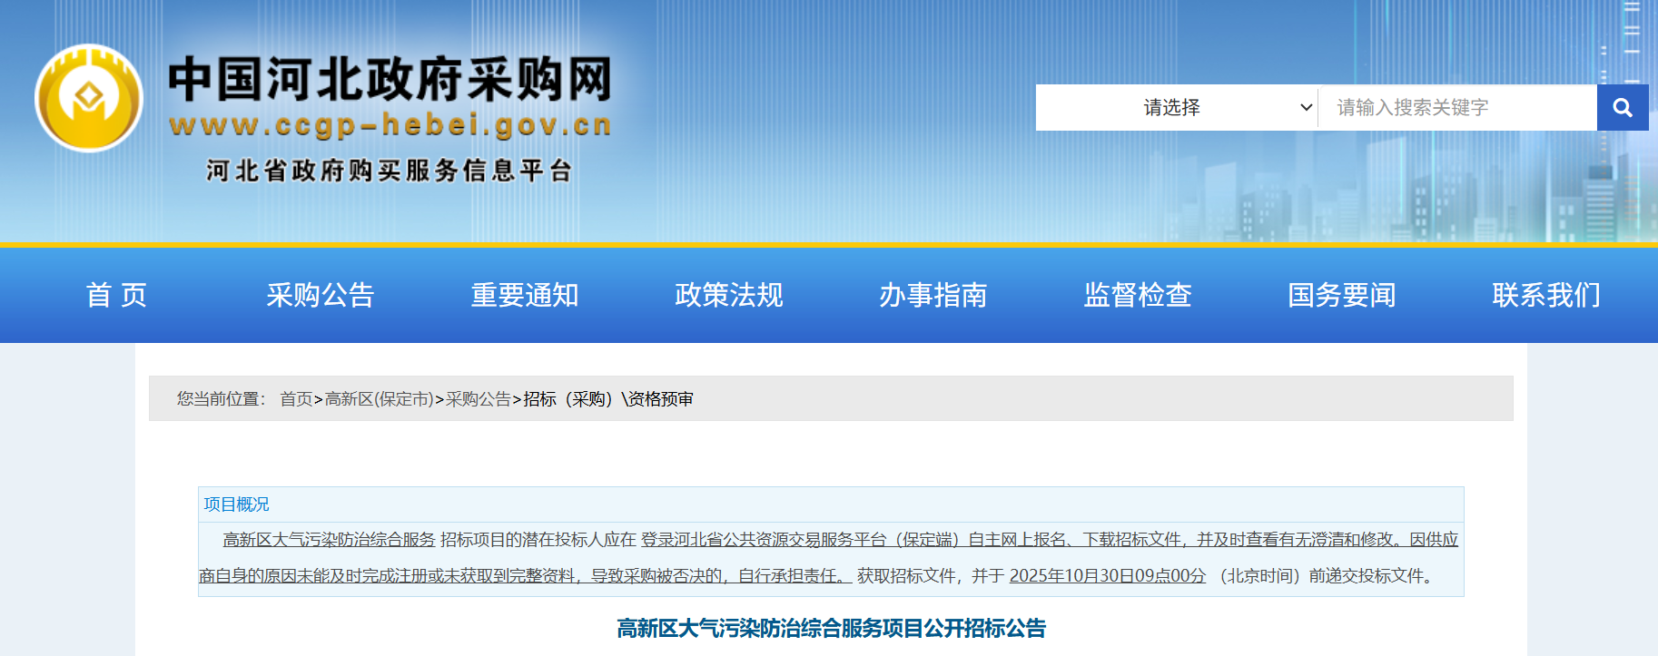Click the 项目概况 section heading
This screenshot has height=656, width=1658.
[236, 504]
